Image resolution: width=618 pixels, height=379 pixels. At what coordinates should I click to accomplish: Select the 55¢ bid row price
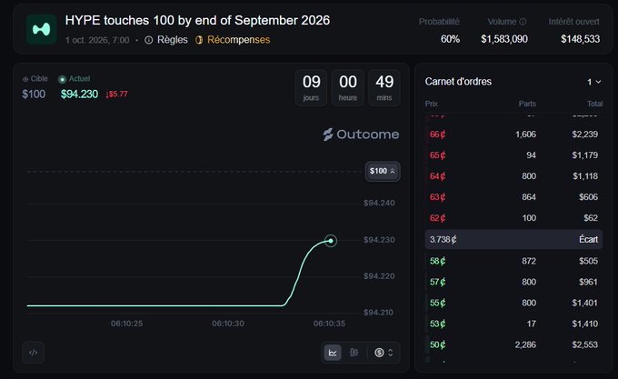coord(437,303)
